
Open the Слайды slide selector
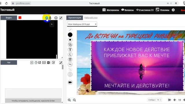155,100
